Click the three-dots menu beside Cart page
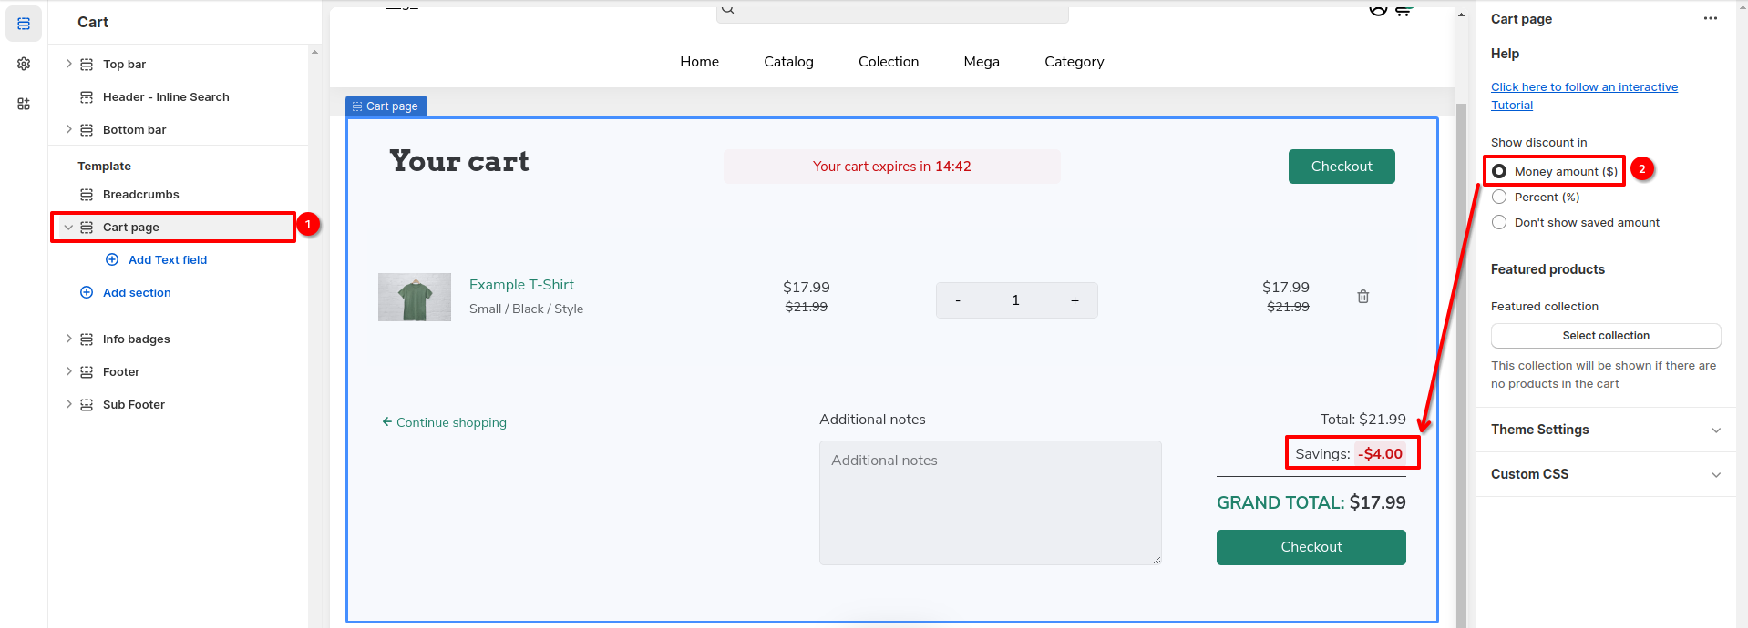Image resolution: width=1748 pixels, height=628 pixels. 1710,19
